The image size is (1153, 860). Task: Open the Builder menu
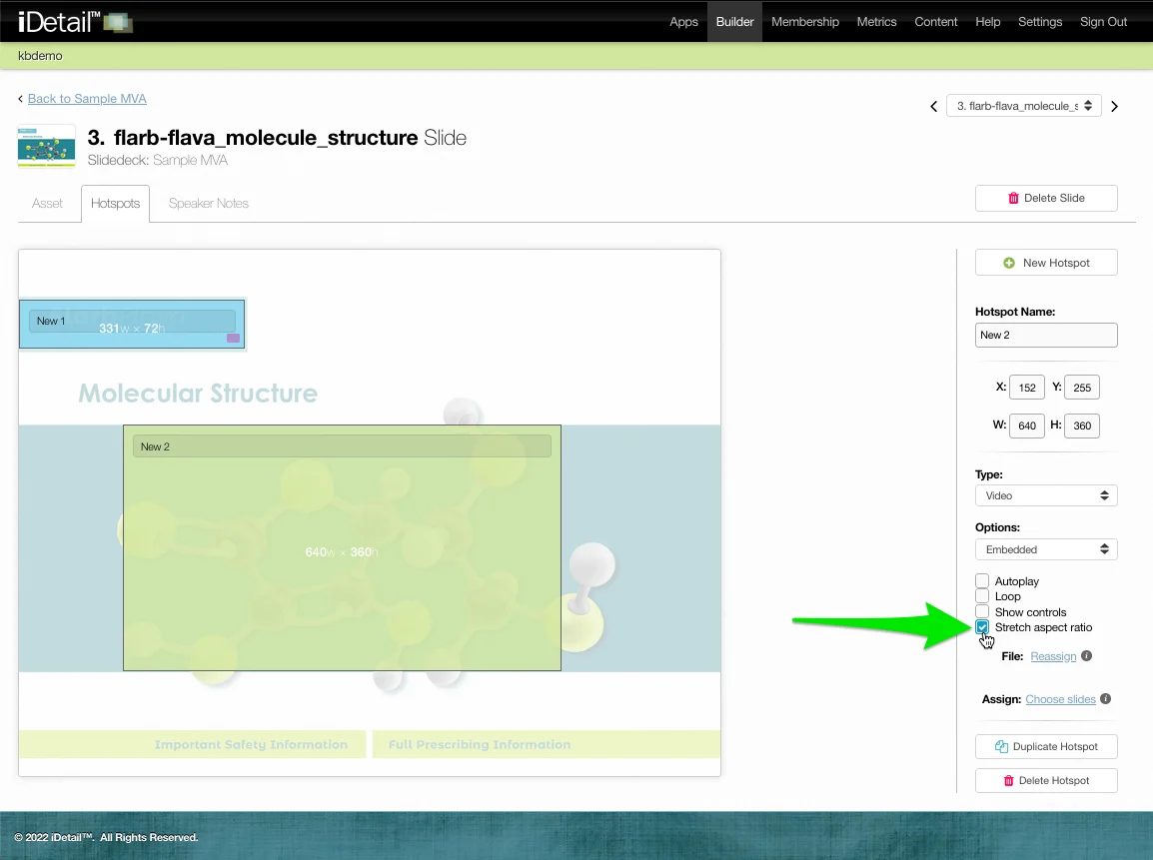click(734, 21)
